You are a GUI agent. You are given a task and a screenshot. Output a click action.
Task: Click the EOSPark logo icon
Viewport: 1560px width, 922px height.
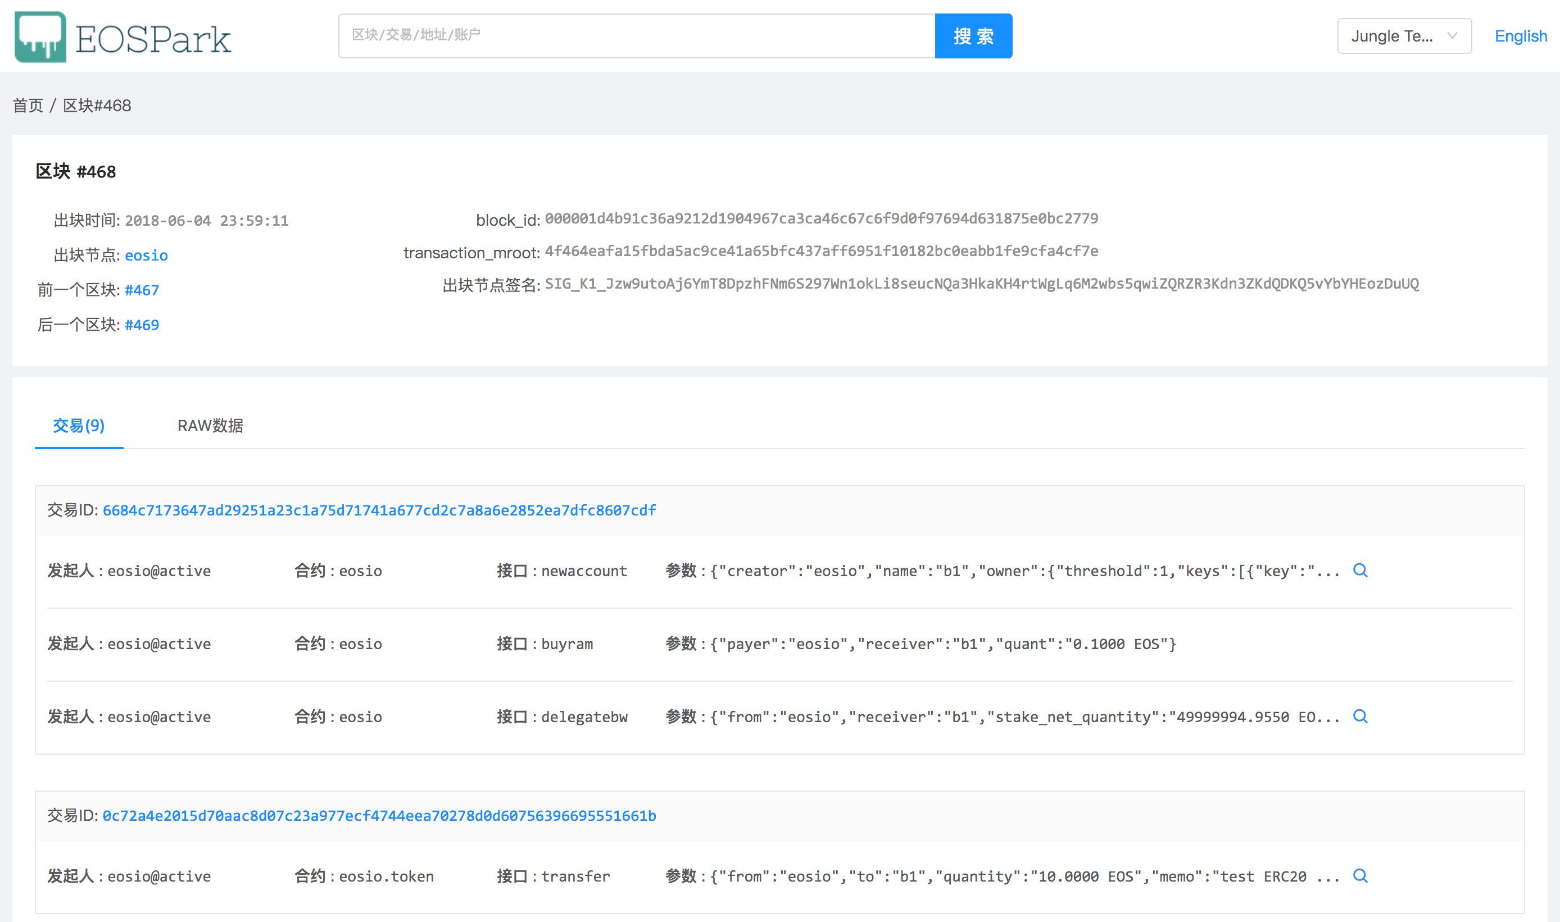click(x=40, y=36)
